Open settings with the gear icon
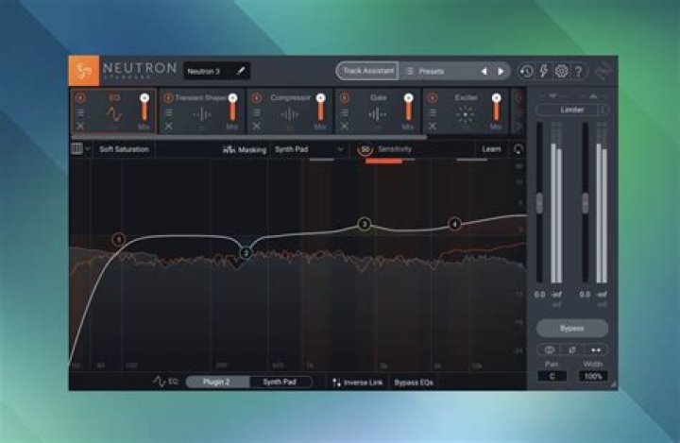 click(561, 71)
